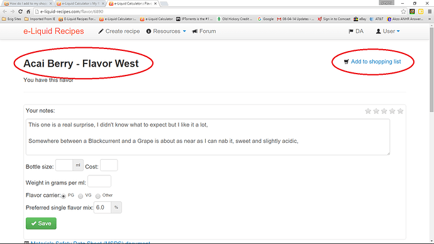434x244 pixels.
Task: Open the Old Hickory Credit bookmark
Action: point(235,19)
